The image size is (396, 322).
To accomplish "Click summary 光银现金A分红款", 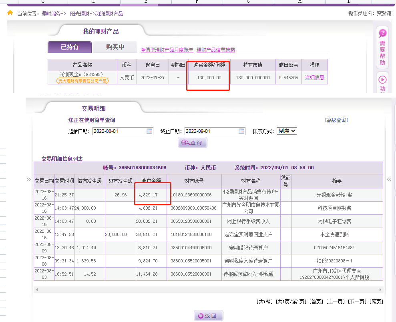I will tap(334, 195).
